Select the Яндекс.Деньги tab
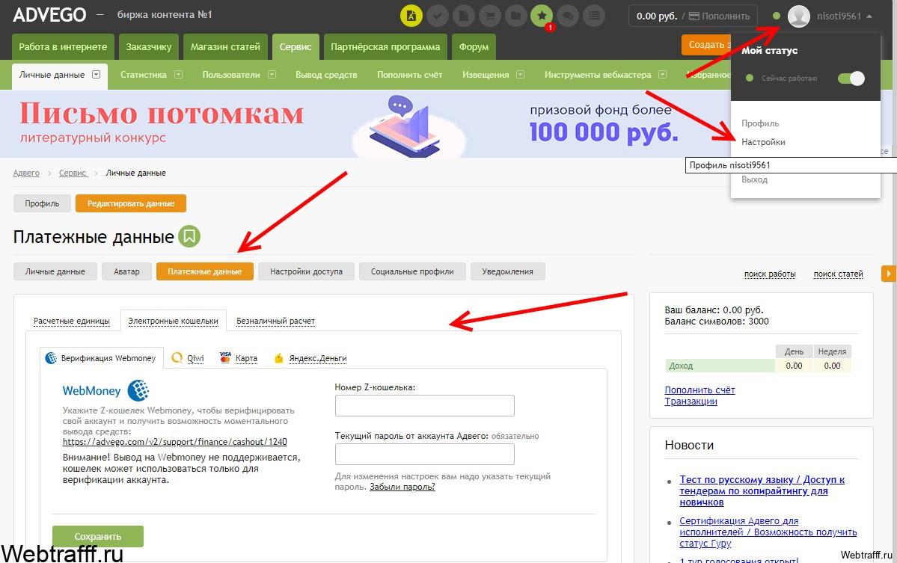 [310, 358]
